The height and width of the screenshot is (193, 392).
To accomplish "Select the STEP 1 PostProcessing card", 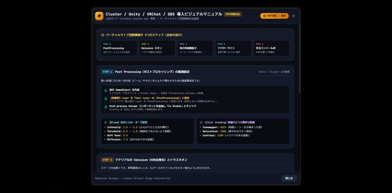I will pos(119,48).
